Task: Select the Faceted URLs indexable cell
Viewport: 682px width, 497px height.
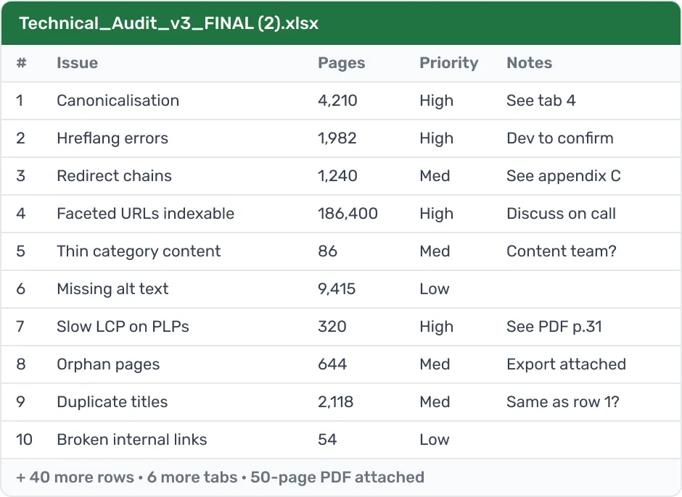Action: click(x=146, y=214)
